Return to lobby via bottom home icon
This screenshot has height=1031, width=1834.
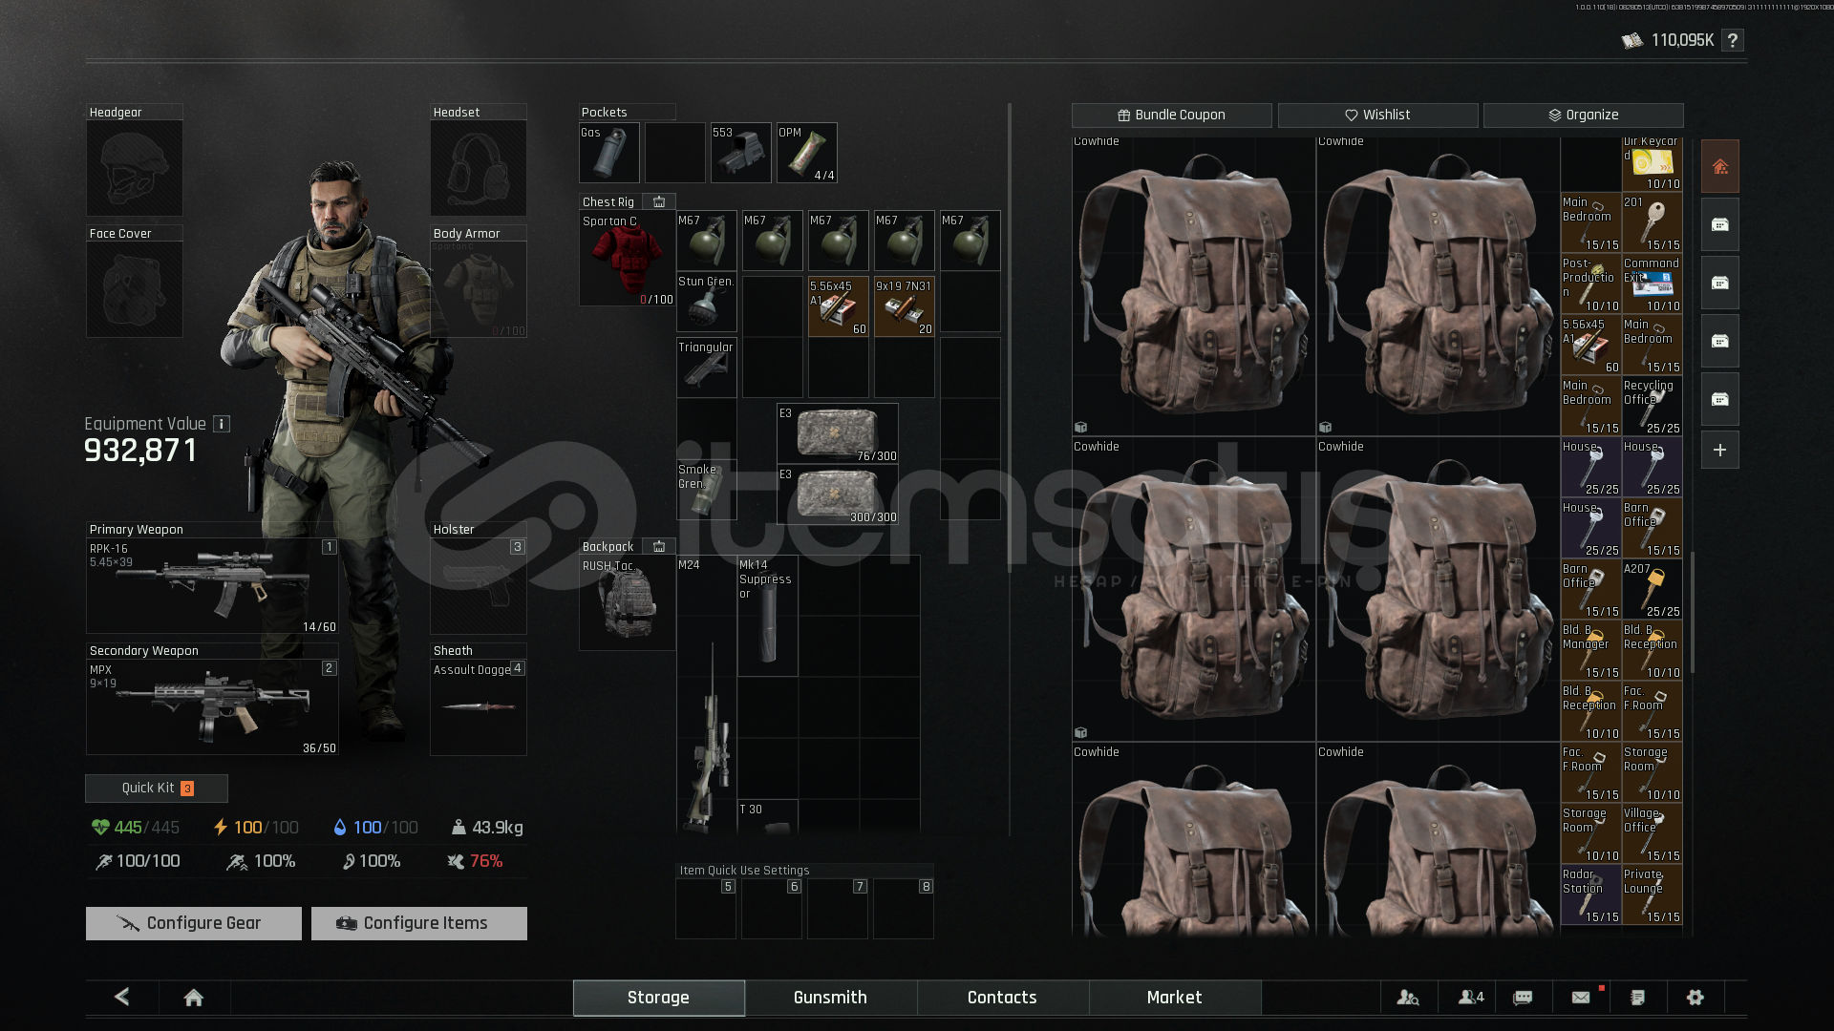click(194, 998)
